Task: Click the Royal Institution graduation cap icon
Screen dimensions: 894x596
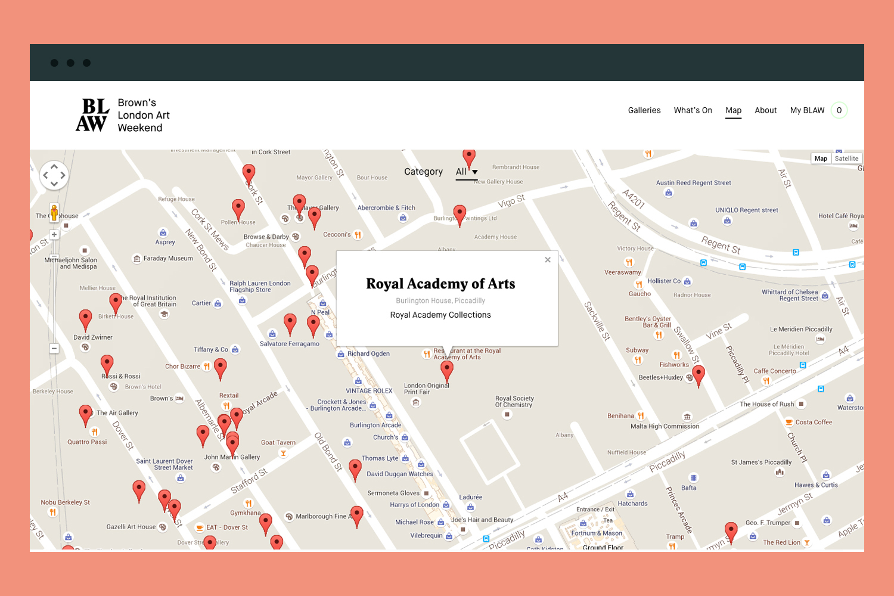Action: click(164, 314)
